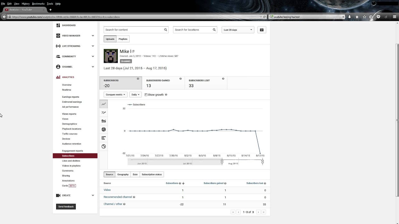Open help for the Subscribers metric card
Image resolution: width=399 pixels, height=224 pixels.
pos(138,79)
